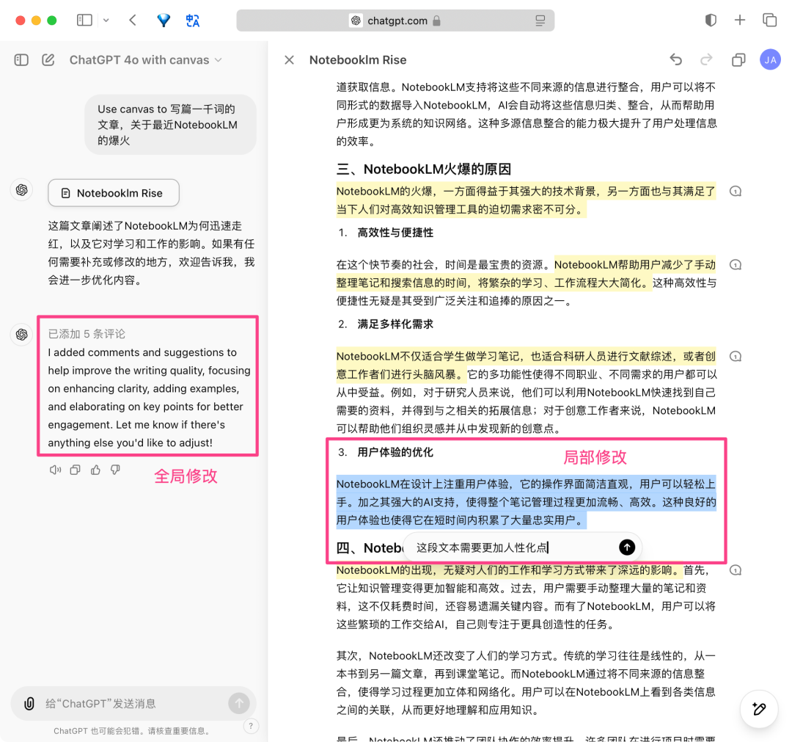
Task: Thumbs up the last response
Action: point(95,470)
